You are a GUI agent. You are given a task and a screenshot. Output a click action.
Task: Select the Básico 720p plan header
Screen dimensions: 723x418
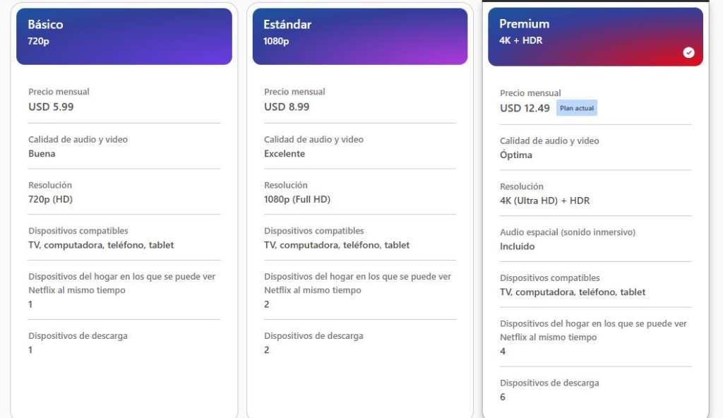124,36
